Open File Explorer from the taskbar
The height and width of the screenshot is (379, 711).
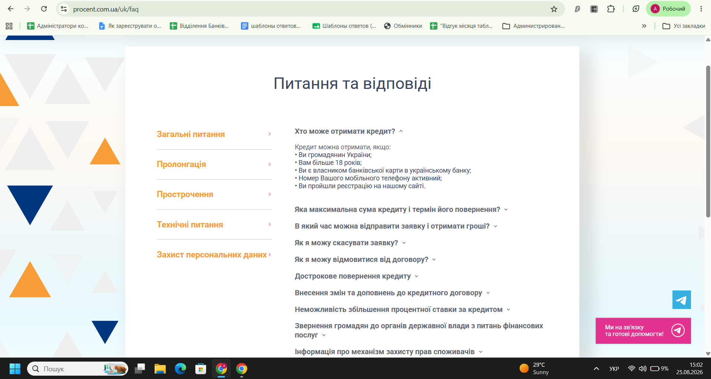[160, 369]
